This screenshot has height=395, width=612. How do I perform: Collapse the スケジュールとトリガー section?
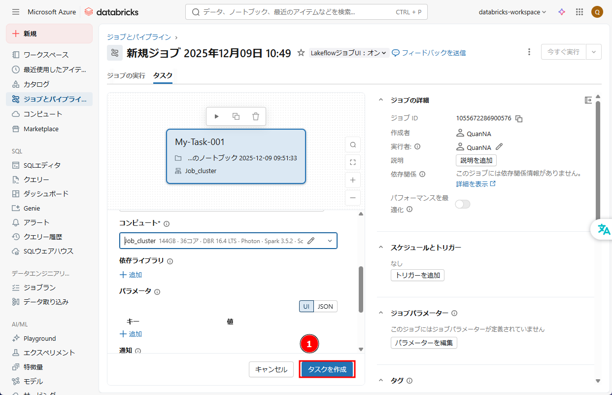[380, 248]
